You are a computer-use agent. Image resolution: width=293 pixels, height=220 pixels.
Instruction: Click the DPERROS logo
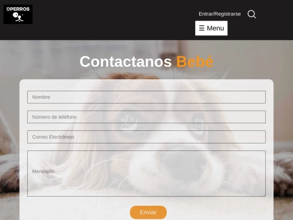(18, 14)
